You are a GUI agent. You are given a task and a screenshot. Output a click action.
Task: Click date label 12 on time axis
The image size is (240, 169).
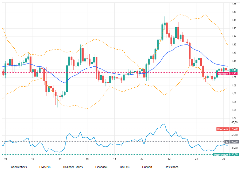(x=33, y=159)
